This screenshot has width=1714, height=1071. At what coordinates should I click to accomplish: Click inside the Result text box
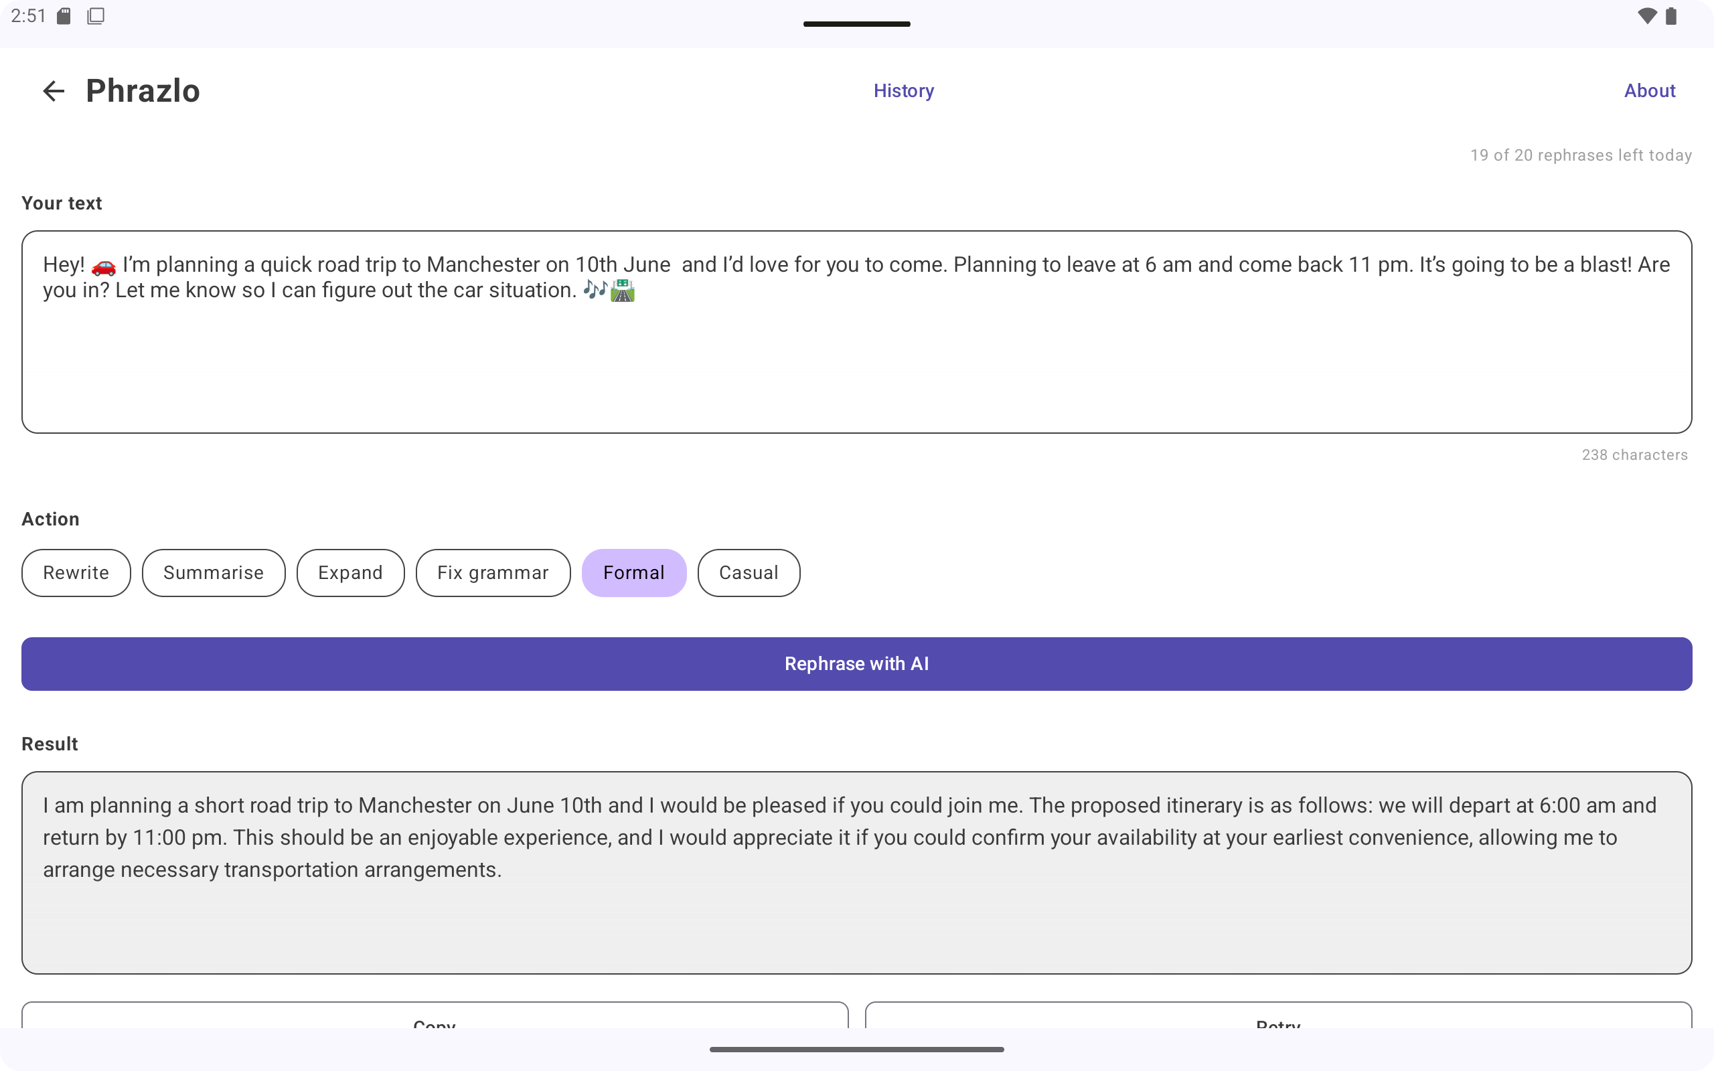pyautogui.click(x=857, y=873)
